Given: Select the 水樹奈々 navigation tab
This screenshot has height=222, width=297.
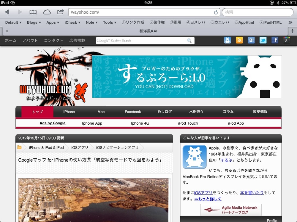Looking at the screenshot, I should (x=196, y=112).
